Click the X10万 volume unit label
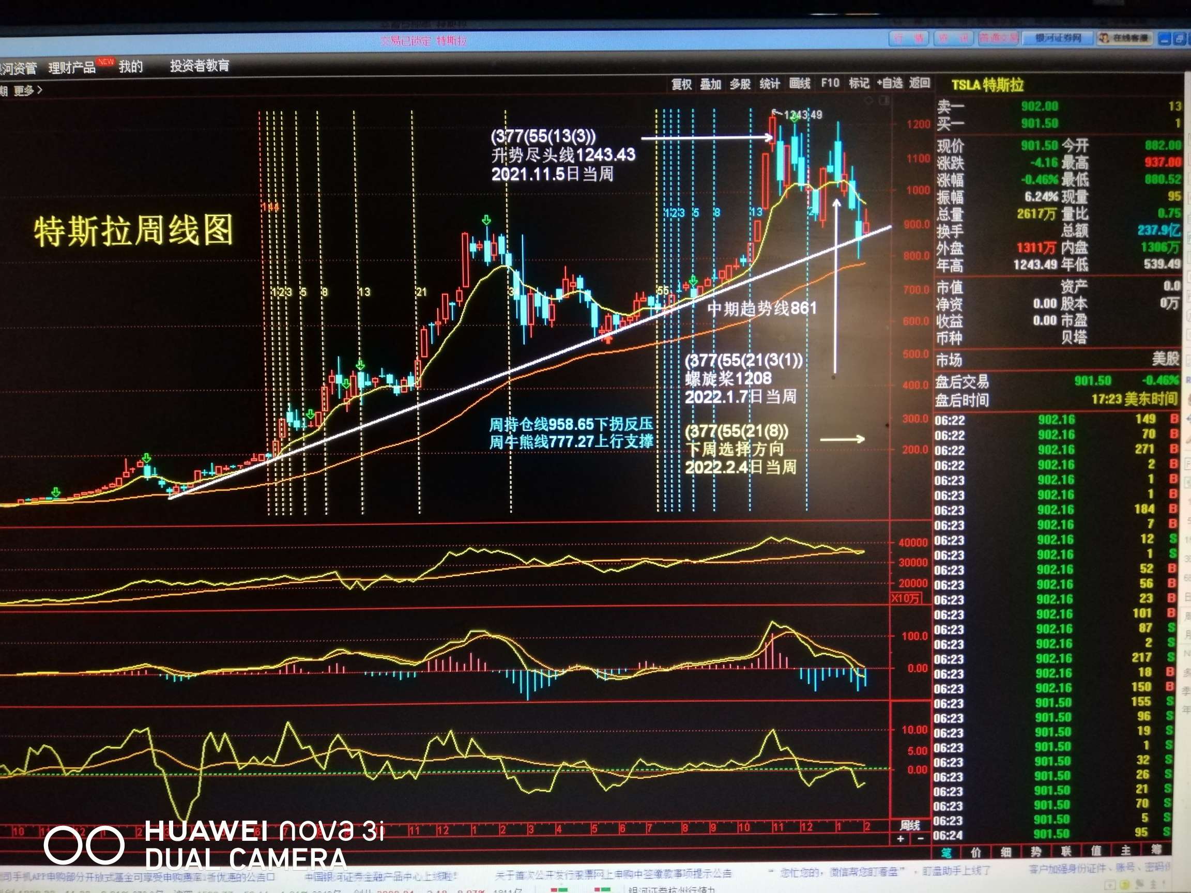1191x893 pixels. [x=906, y=598]
